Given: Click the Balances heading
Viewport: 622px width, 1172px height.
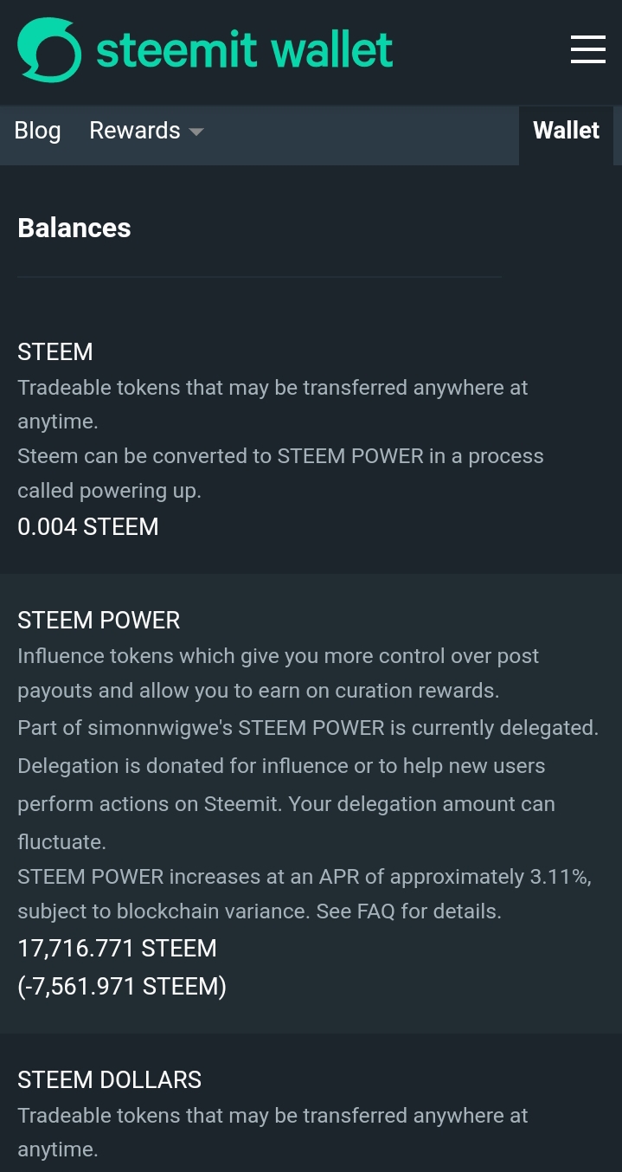Looking at the screenshot, I should (x=74, y=228).
